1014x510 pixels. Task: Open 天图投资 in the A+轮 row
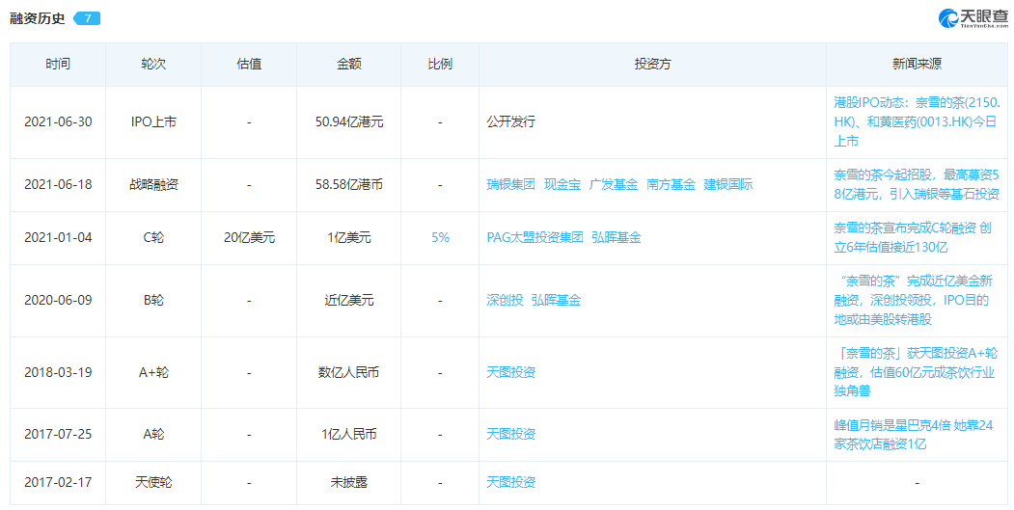[x=511, y=373]
